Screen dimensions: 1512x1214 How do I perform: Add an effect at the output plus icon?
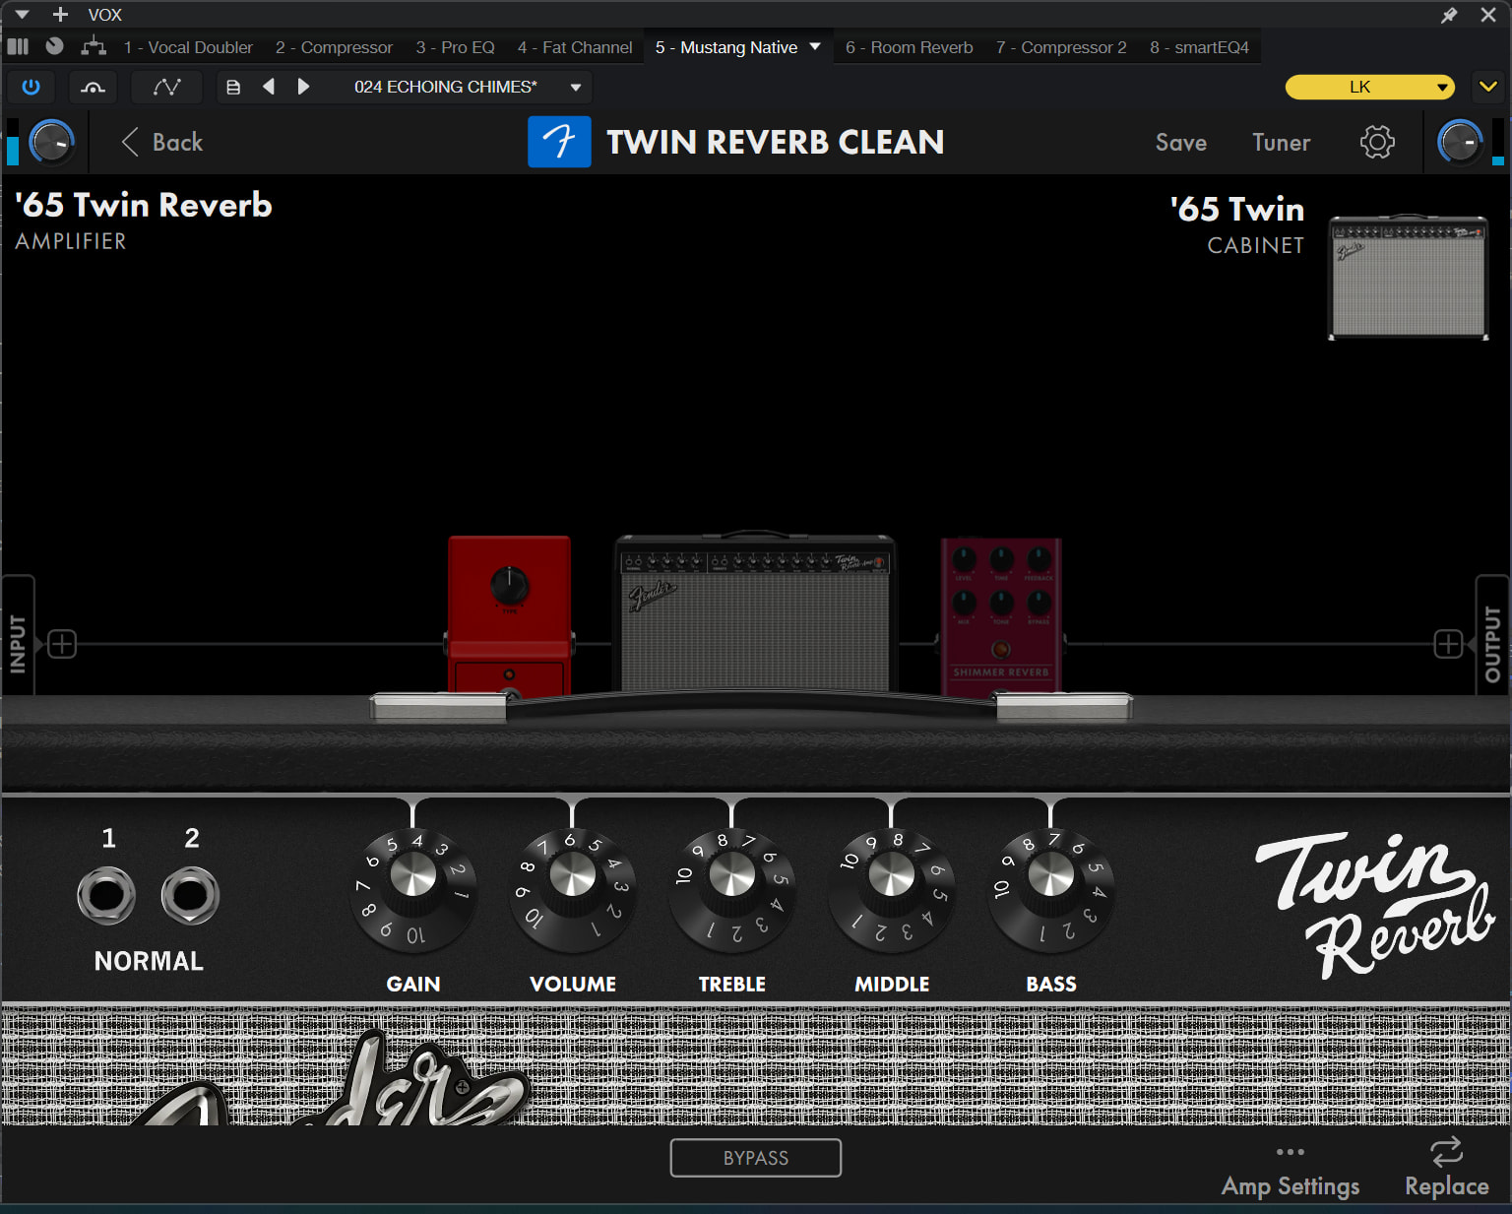pyautogui.click(x=1448, y=644)
